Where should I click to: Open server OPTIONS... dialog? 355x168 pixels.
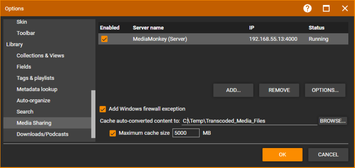[x=325, y=90]
